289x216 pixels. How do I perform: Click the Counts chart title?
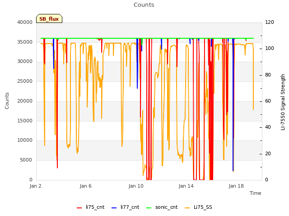tap(144, 5)
